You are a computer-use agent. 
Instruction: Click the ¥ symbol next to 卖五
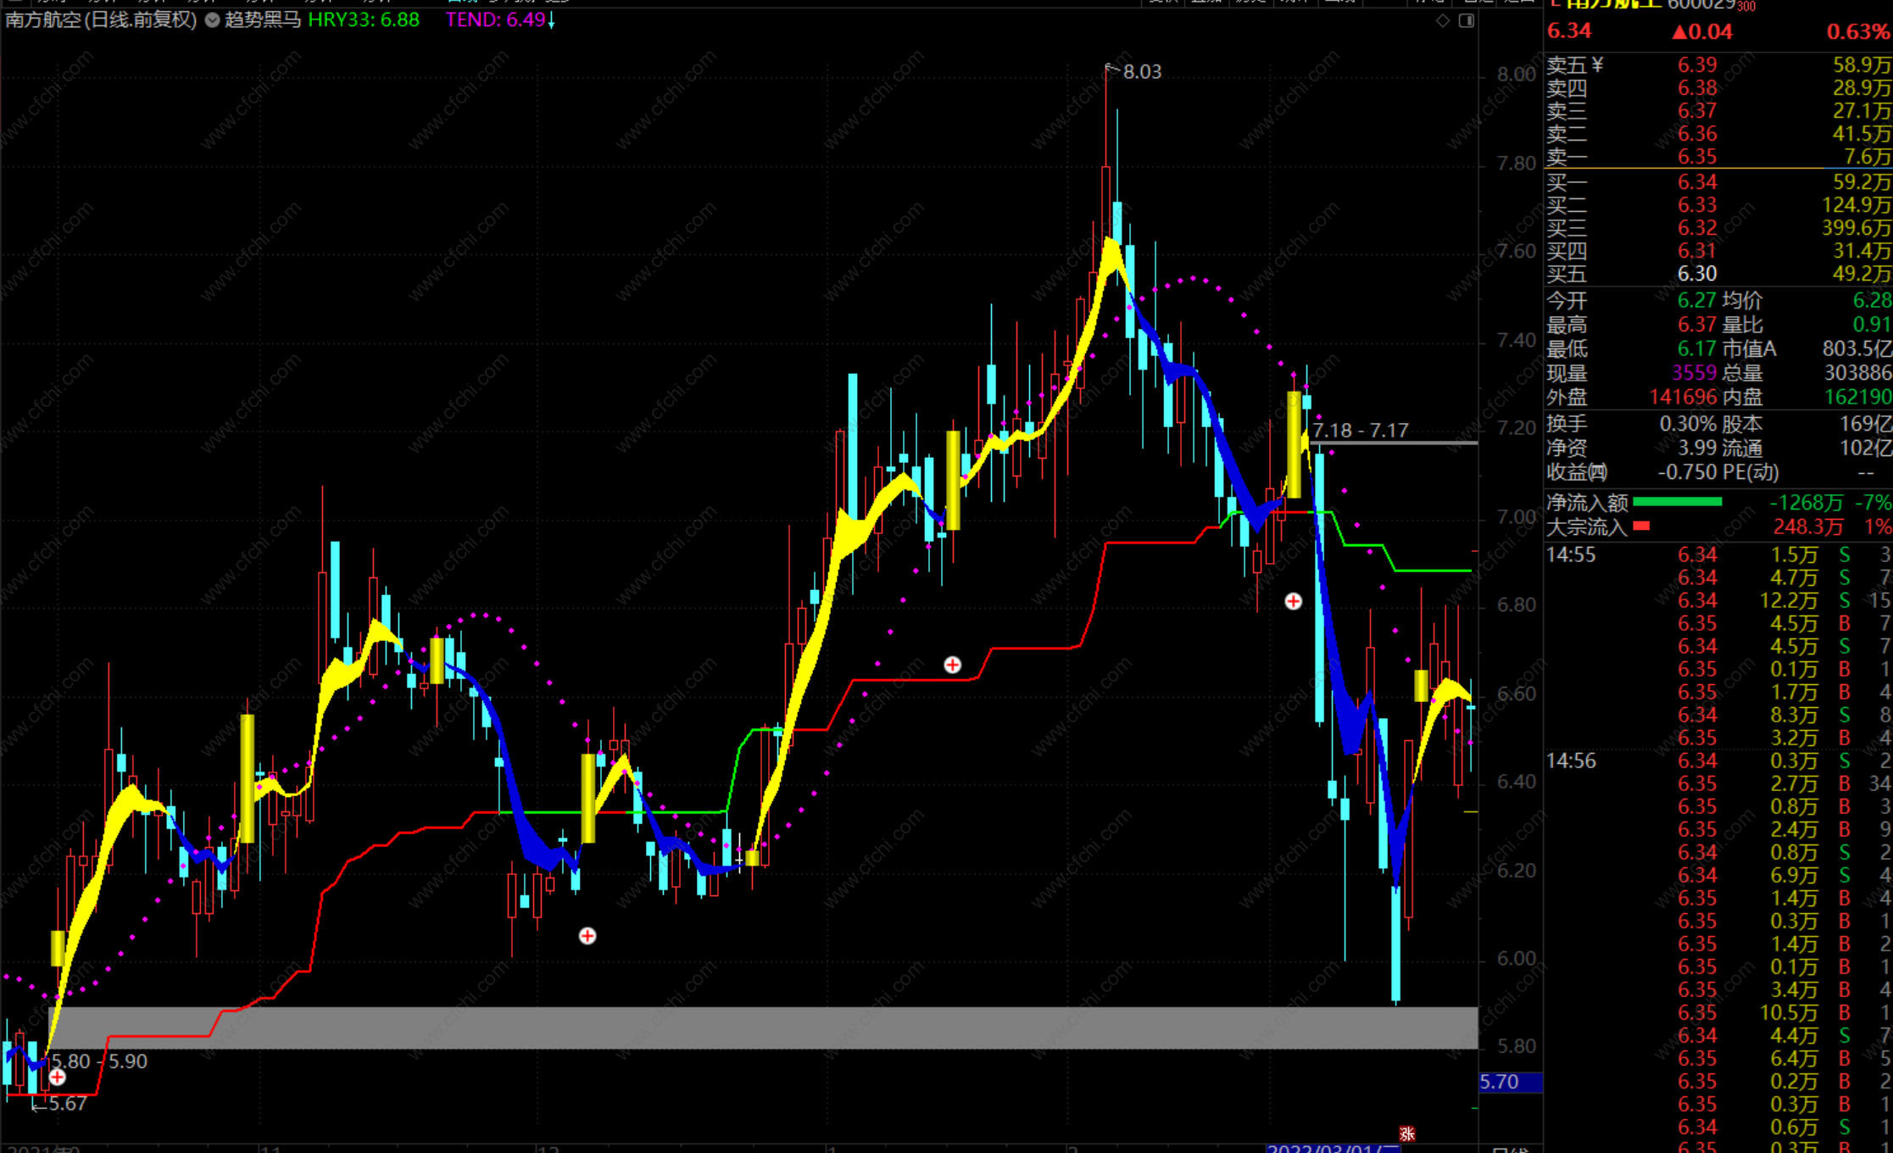point(1597,65)
